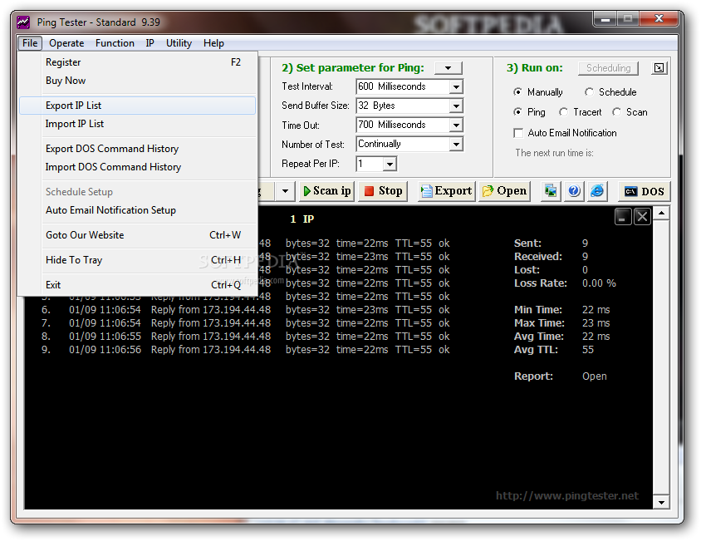Screen dimensions: 701x541
Task: Start the Scan ip green play button
Action: 326,191
